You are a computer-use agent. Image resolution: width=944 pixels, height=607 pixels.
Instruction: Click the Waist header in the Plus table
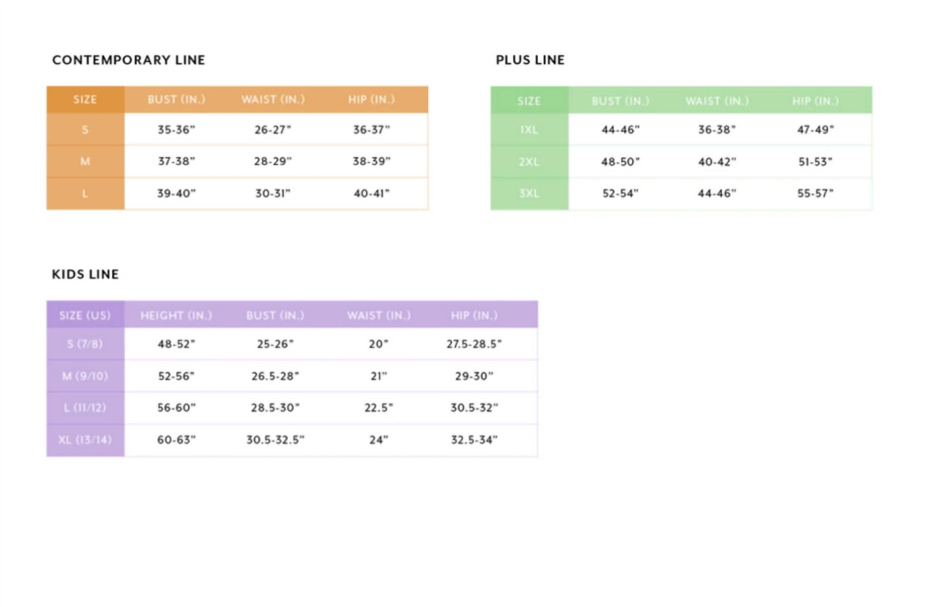tap(717, 101)
